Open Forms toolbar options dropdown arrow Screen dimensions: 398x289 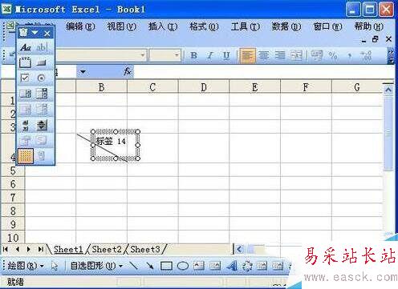(x=35, y=33)
